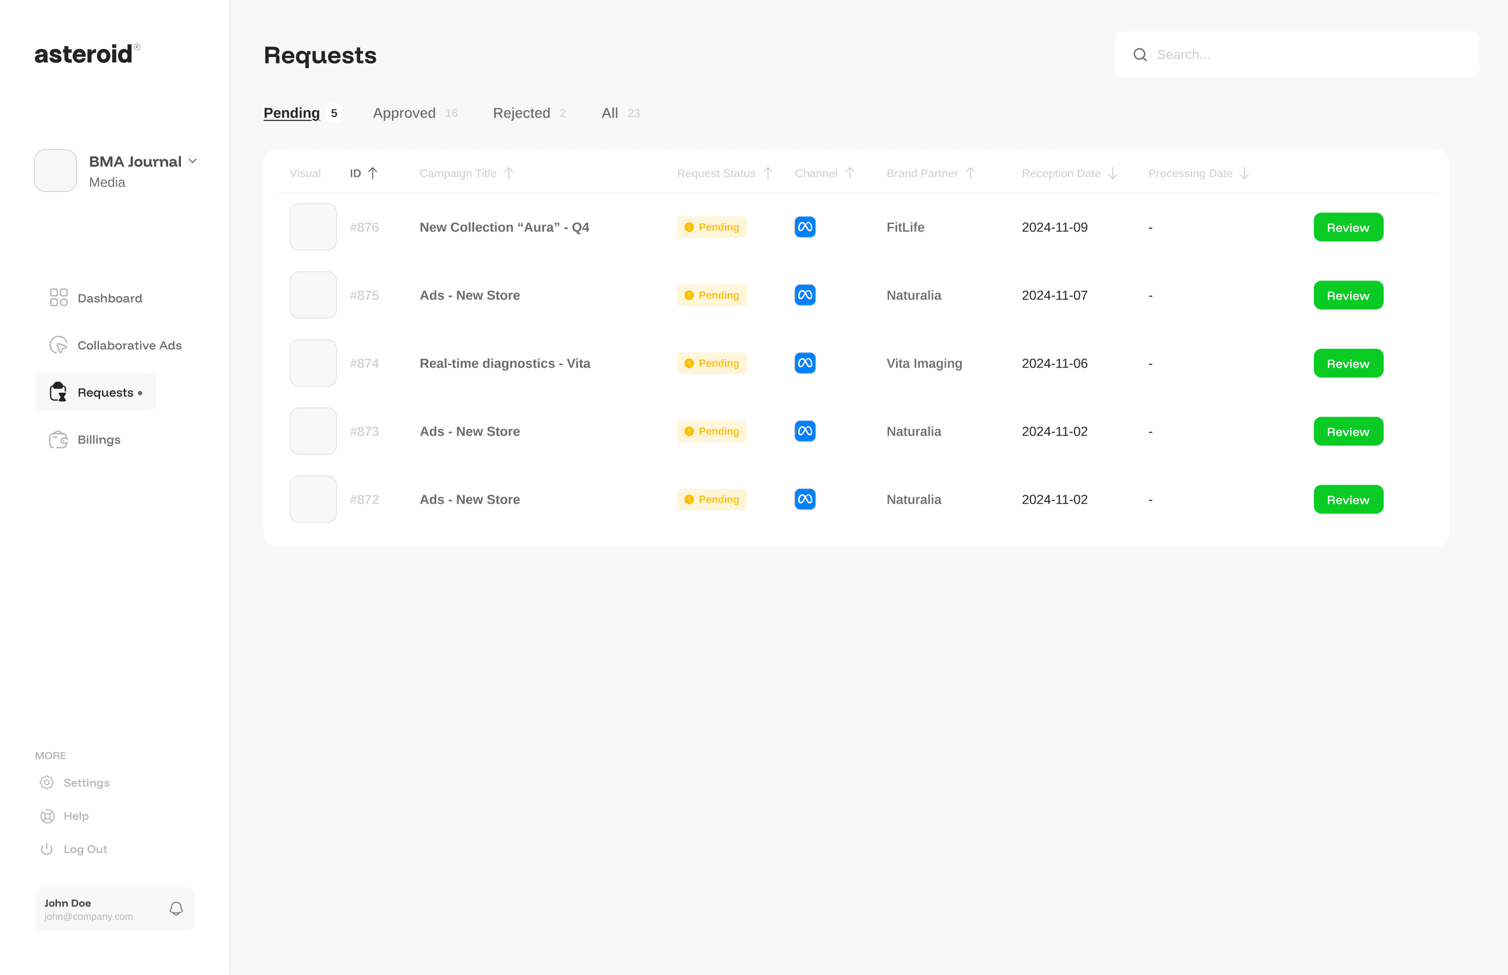Click the Meta channel icon for request #876
The image size is (1508, 975).
[805, 227]
